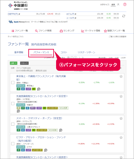Switch to the 基本情報 tab

[19, 52]
